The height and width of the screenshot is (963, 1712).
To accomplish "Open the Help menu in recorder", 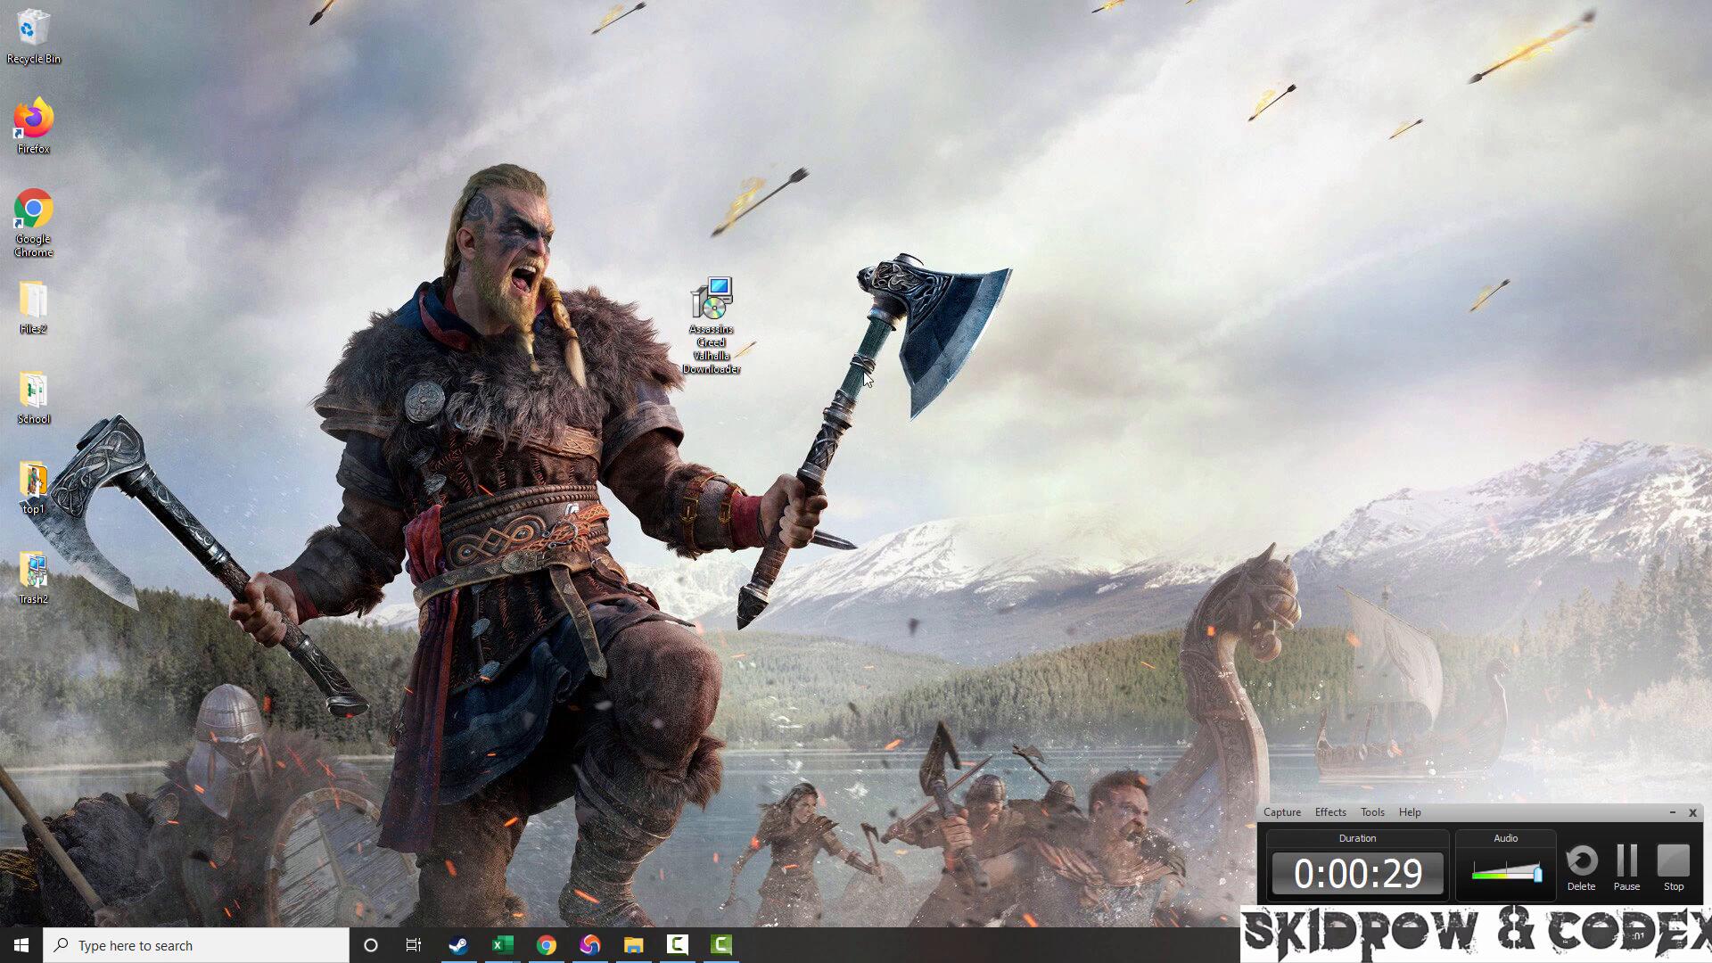I will (x=1410, y=812).
